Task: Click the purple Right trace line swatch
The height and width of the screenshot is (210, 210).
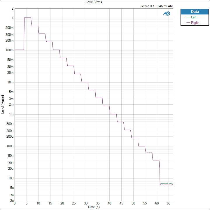Action: click(188, 23)
